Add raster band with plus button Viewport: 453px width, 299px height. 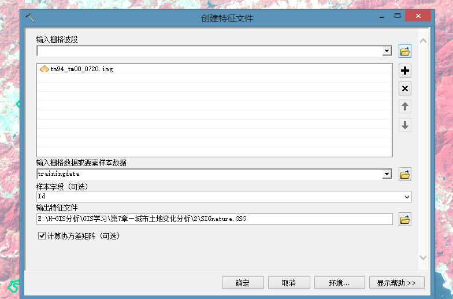[404, 71]
